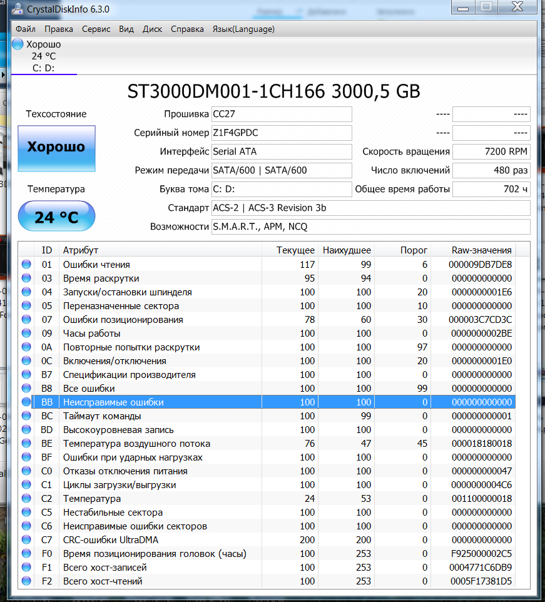Click status circle of row 0C Включения/отключения
545x602 pixels.
[x=26, y=360]
